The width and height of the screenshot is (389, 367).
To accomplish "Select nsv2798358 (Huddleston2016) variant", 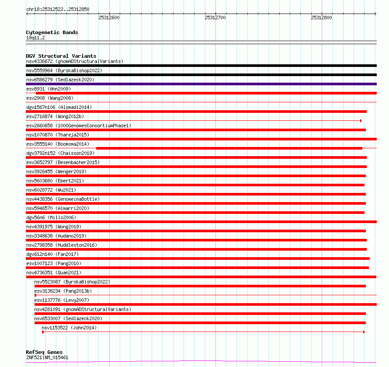I will point(62,245).
